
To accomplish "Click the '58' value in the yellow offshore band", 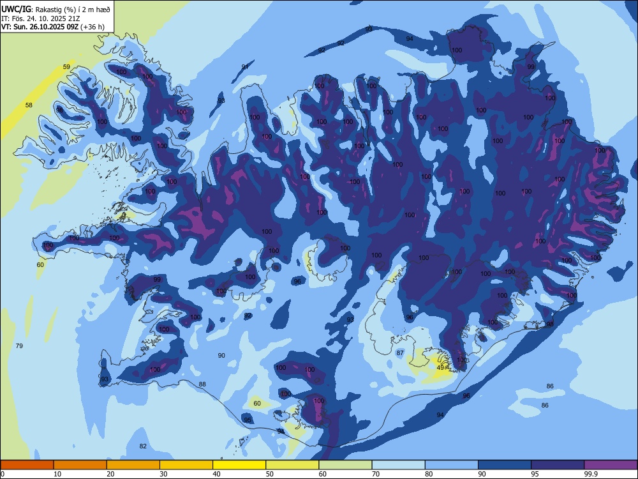I will click(x=29, y=105).
